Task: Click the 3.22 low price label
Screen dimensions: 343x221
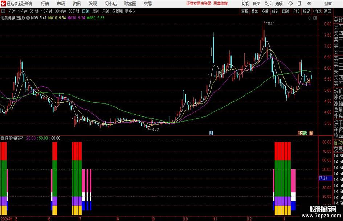Action: 155,130
